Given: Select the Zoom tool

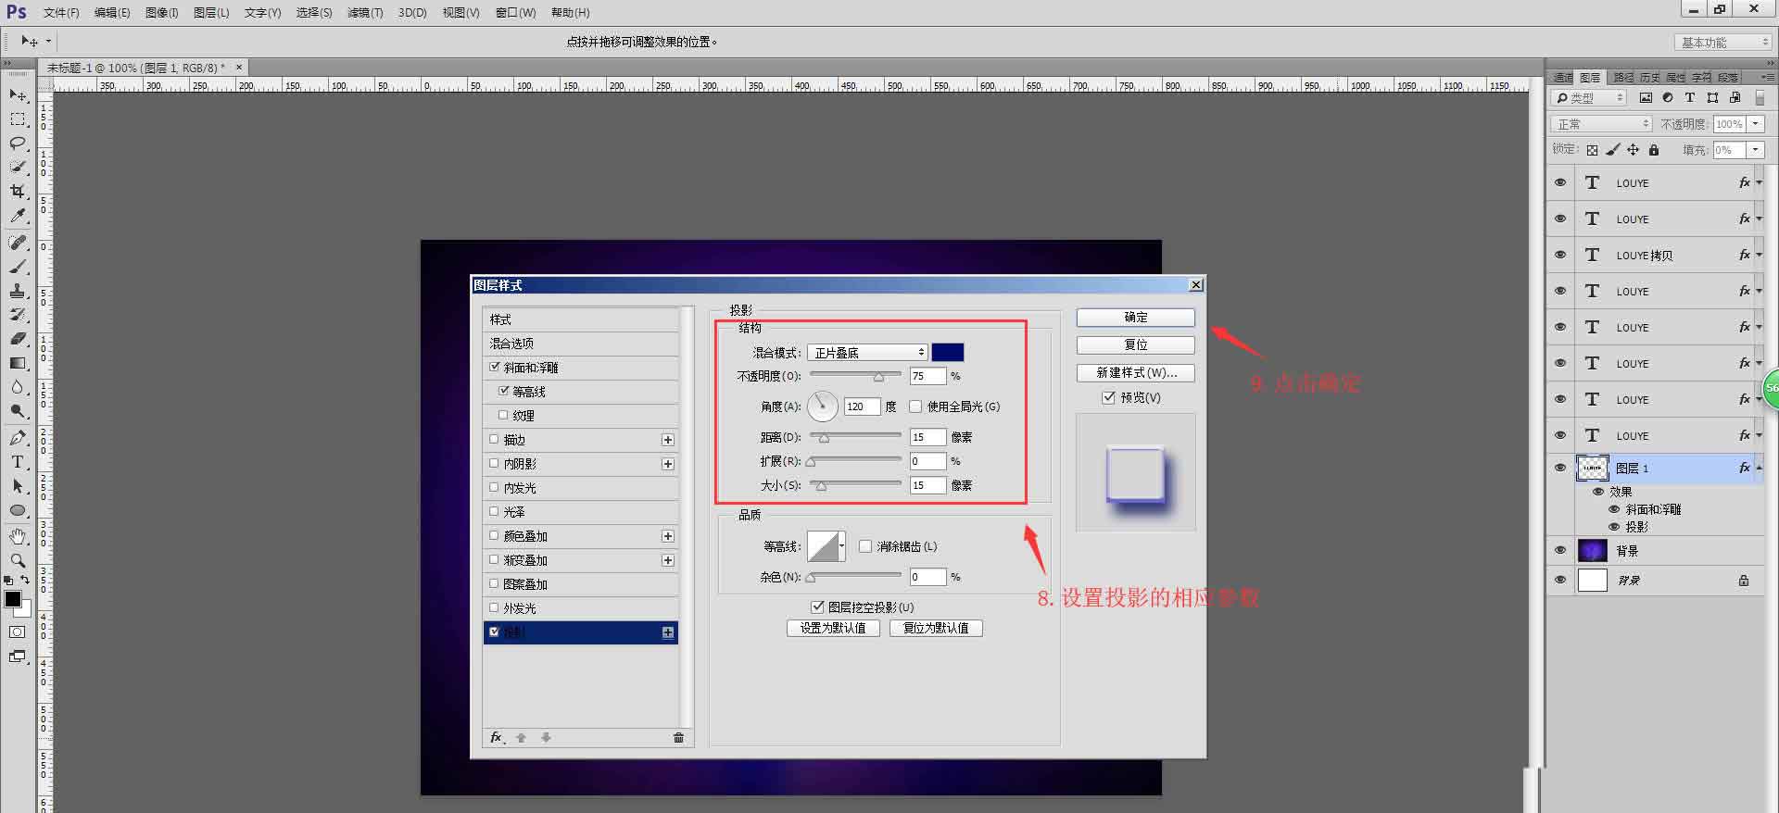Looking at the screenshot, I should (18, 560).
